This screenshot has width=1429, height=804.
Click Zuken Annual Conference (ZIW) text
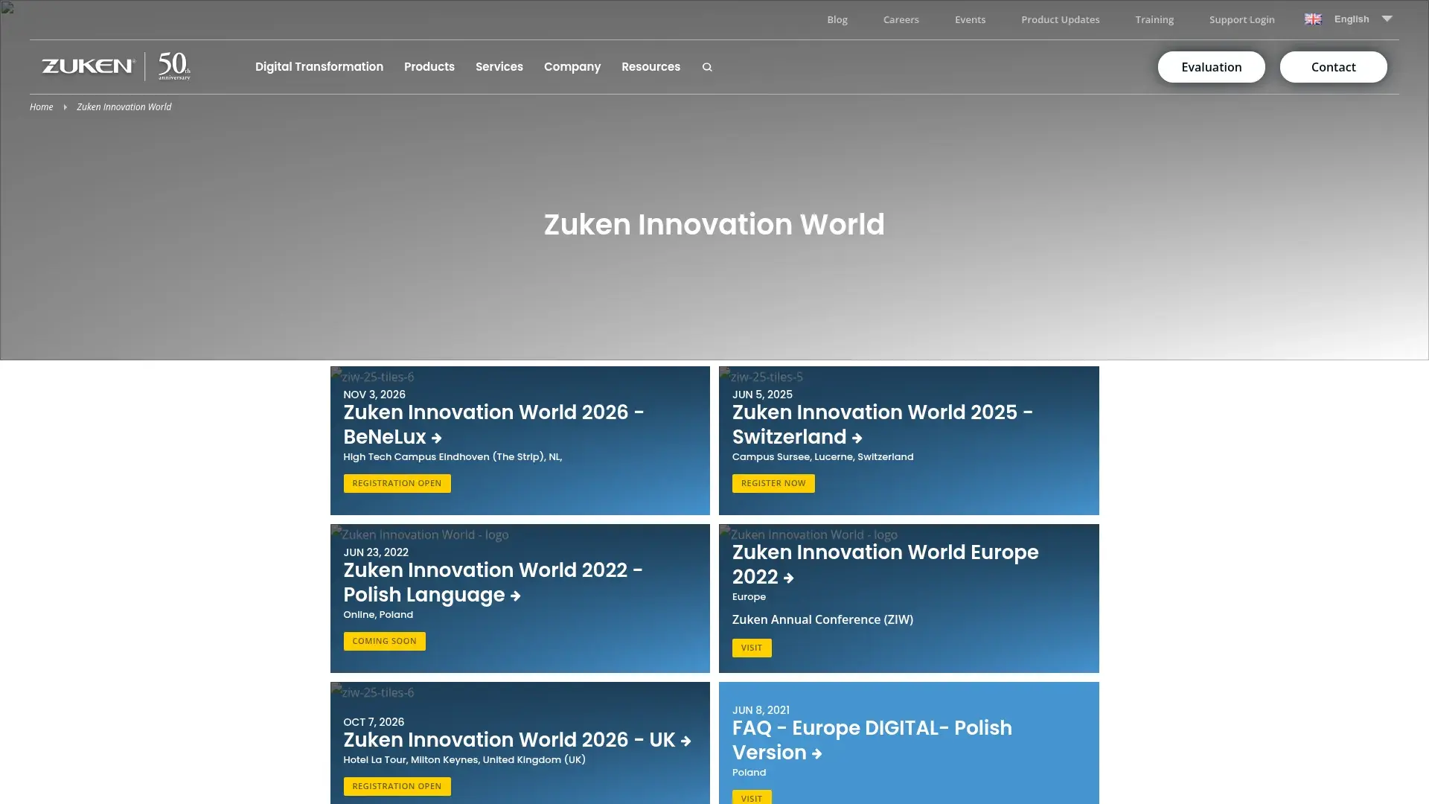(822, 619)
